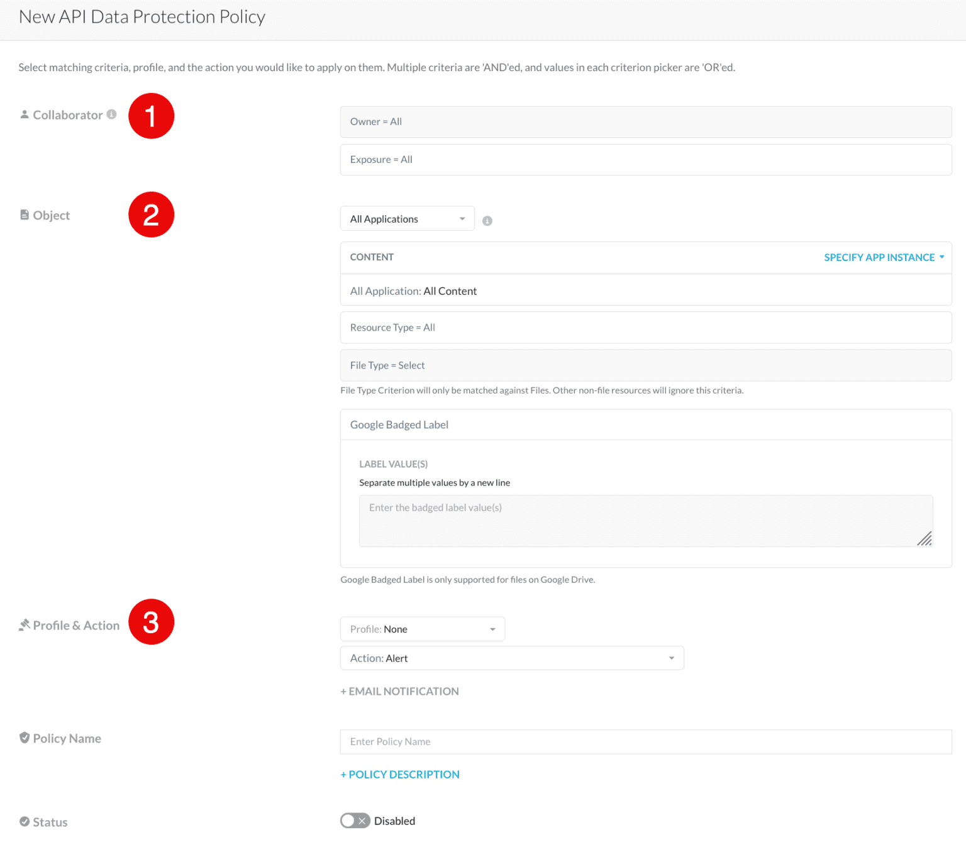The image size is (966, 842).
Task: Click the Collaborator person icon
Action: [24, 114]
